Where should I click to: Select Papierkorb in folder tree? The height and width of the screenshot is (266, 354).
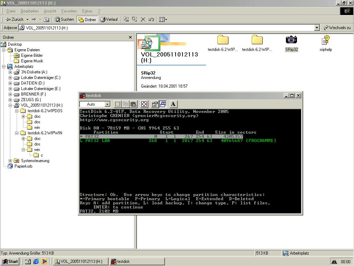[23, 166]
